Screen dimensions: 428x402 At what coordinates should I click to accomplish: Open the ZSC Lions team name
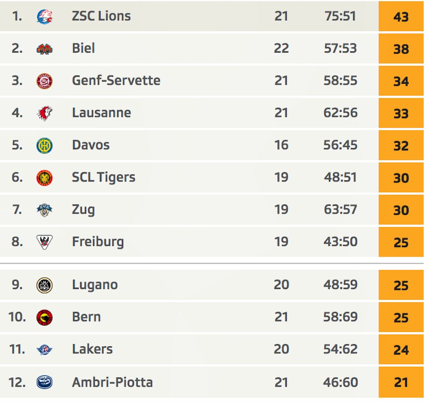(x=101, y=16)
